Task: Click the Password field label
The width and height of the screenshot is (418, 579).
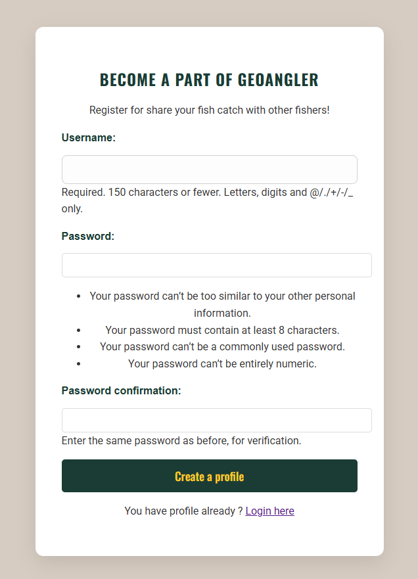Action: click(x=86, y=236)
